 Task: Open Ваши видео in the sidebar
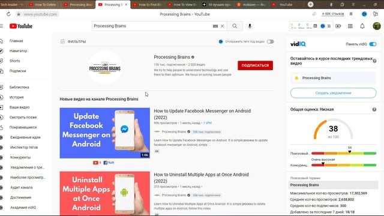[19, 107]
